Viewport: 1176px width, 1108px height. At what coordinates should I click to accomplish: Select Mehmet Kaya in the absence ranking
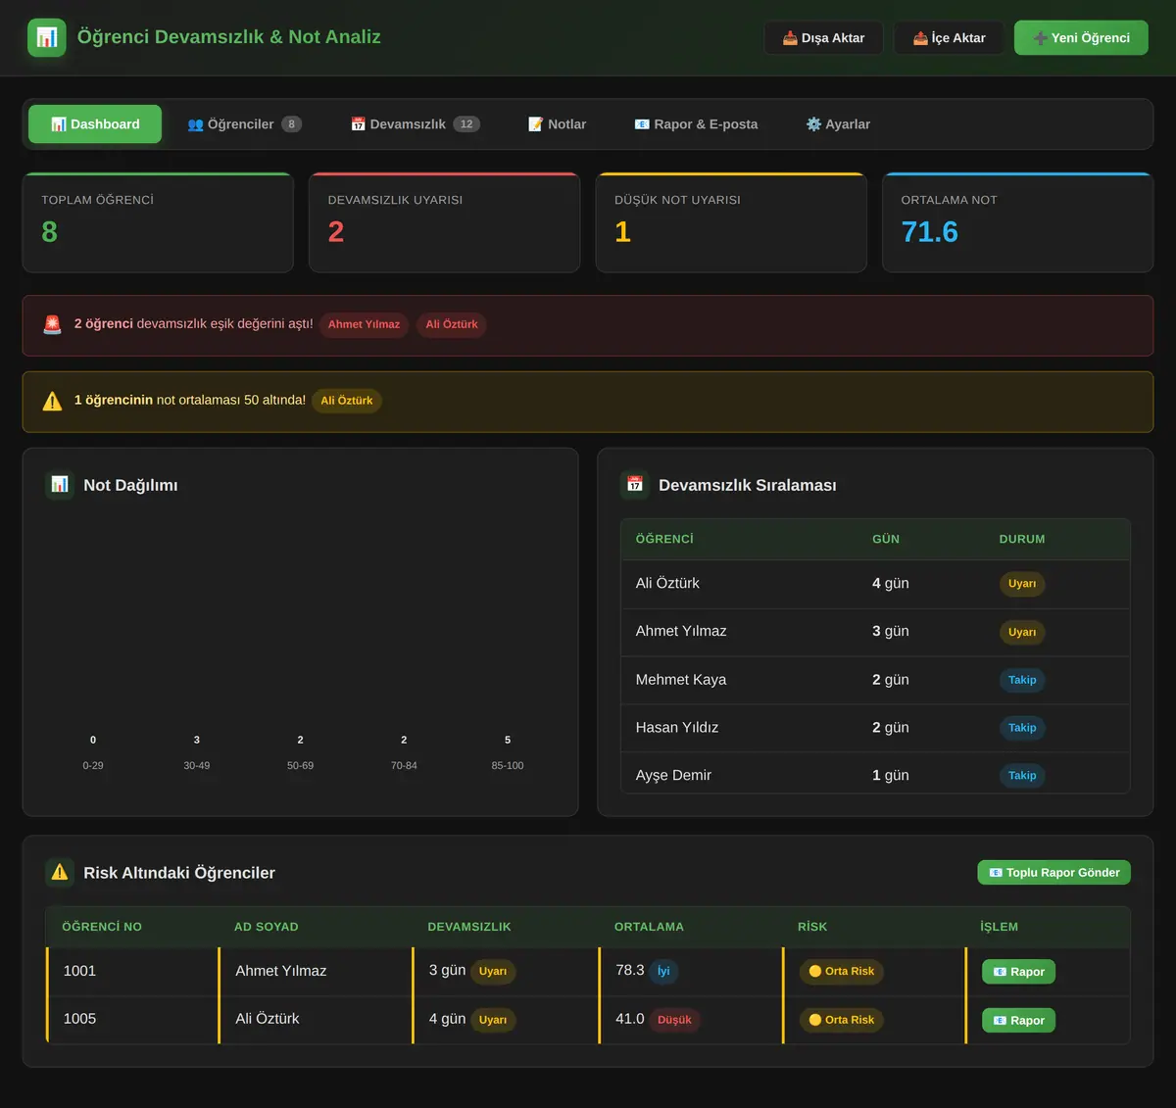pyautogui.click(x=680, y=680)
